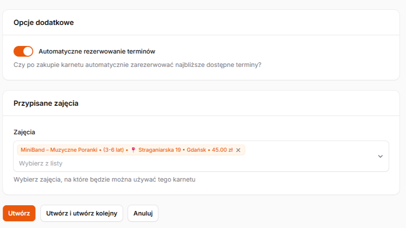Viewport: 406px width, 228px height.
Task: Cancel the form with Anuluj
Action: coord(143,213)
